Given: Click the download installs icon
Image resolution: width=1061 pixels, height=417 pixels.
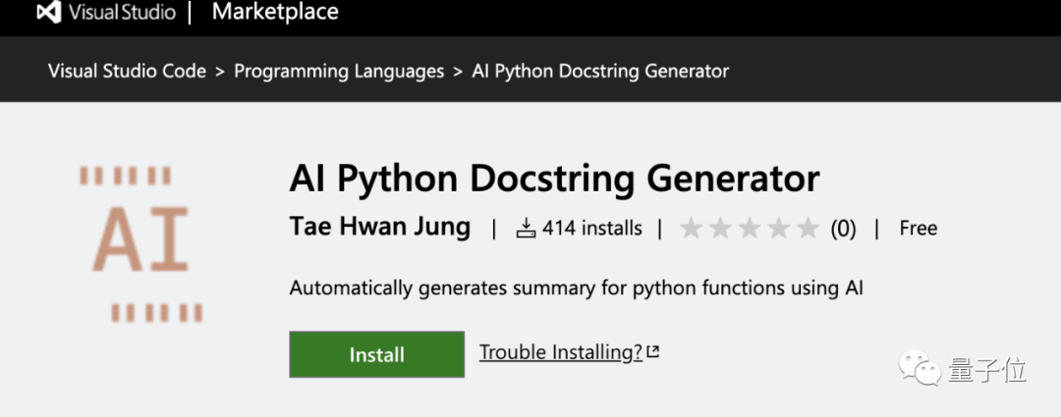Looking at the screenshot, I should 526,229.
